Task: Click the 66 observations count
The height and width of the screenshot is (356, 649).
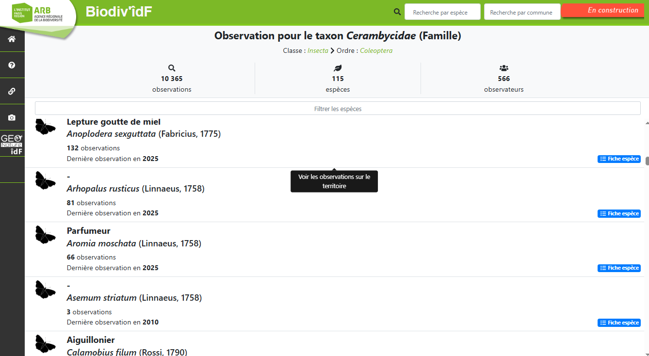Action: [91, 257]
